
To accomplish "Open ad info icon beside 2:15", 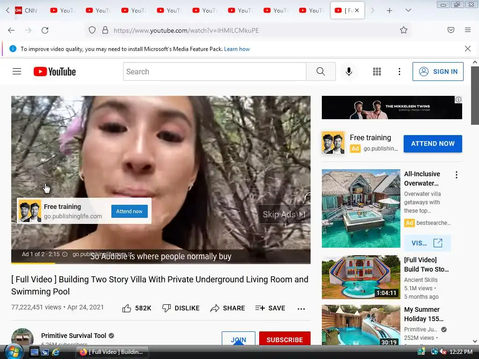I will [65, 254].
